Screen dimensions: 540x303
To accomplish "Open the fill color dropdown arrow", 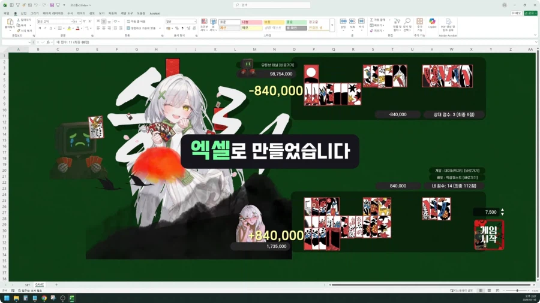I will pos(73,28).
